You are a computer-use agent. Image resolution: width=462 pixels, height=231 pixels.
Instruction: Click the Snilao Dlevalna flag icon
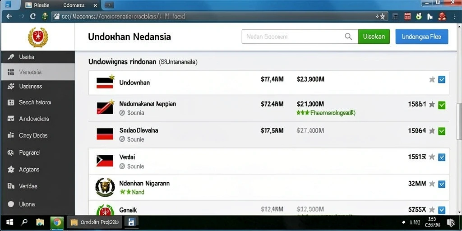pyautogui.click(x=105, y=134)
